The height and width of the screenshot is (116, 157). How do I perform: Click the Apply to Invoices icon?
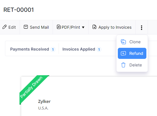click(95, 27)
